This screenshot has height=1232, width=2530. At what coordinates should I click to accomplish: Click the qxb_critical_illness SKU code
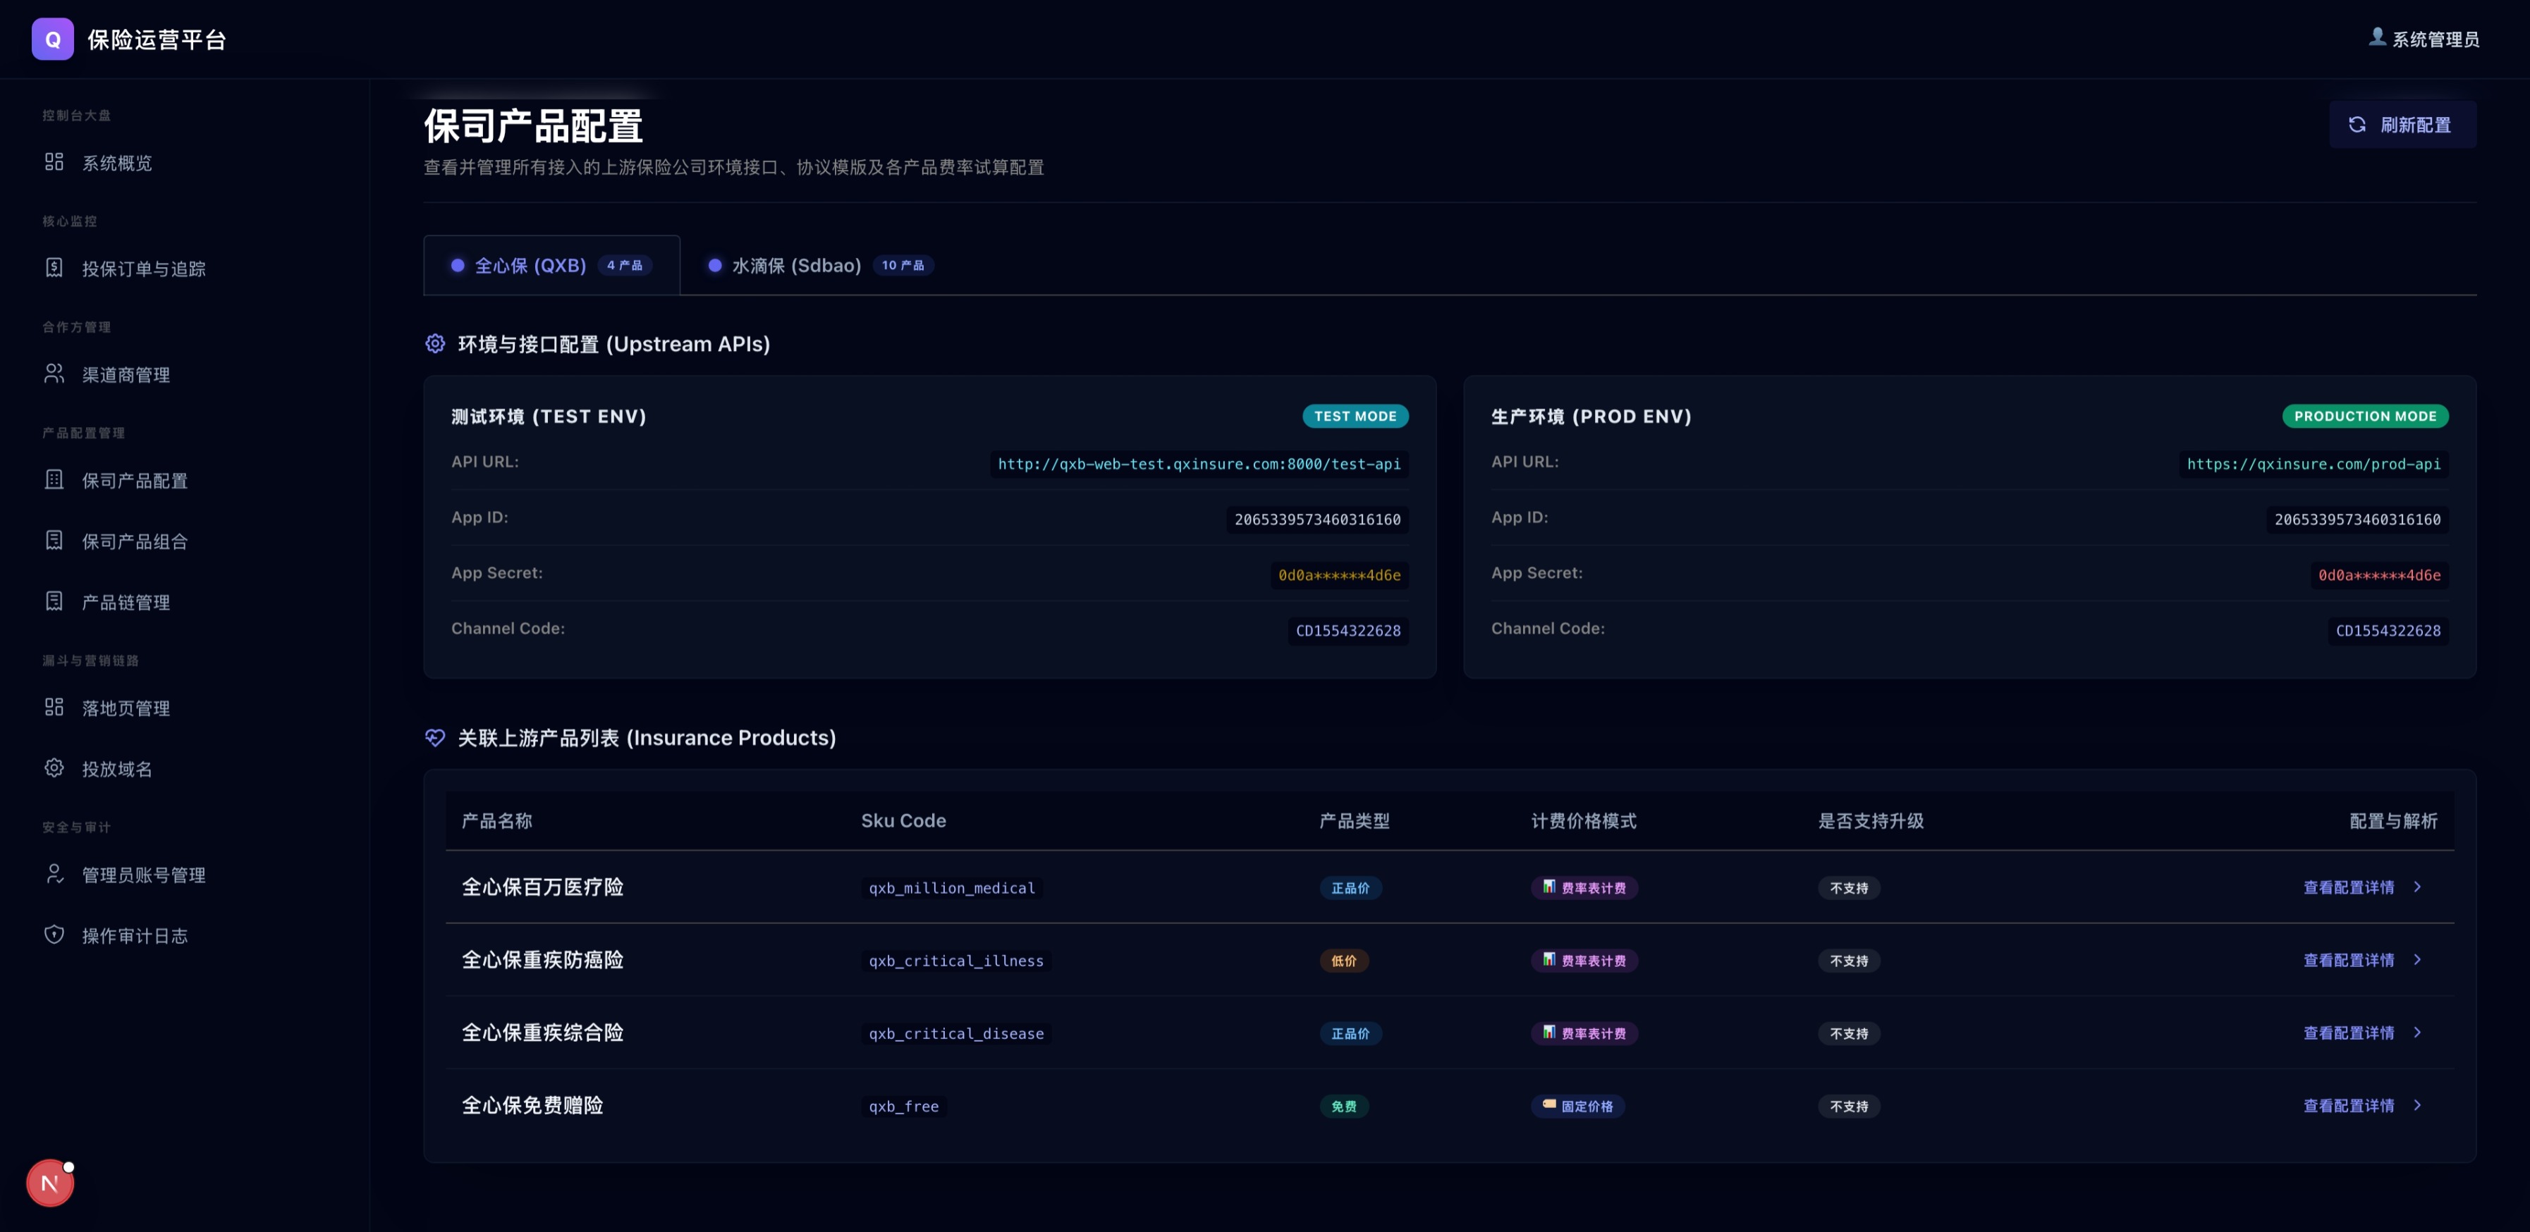coord(955,960)
